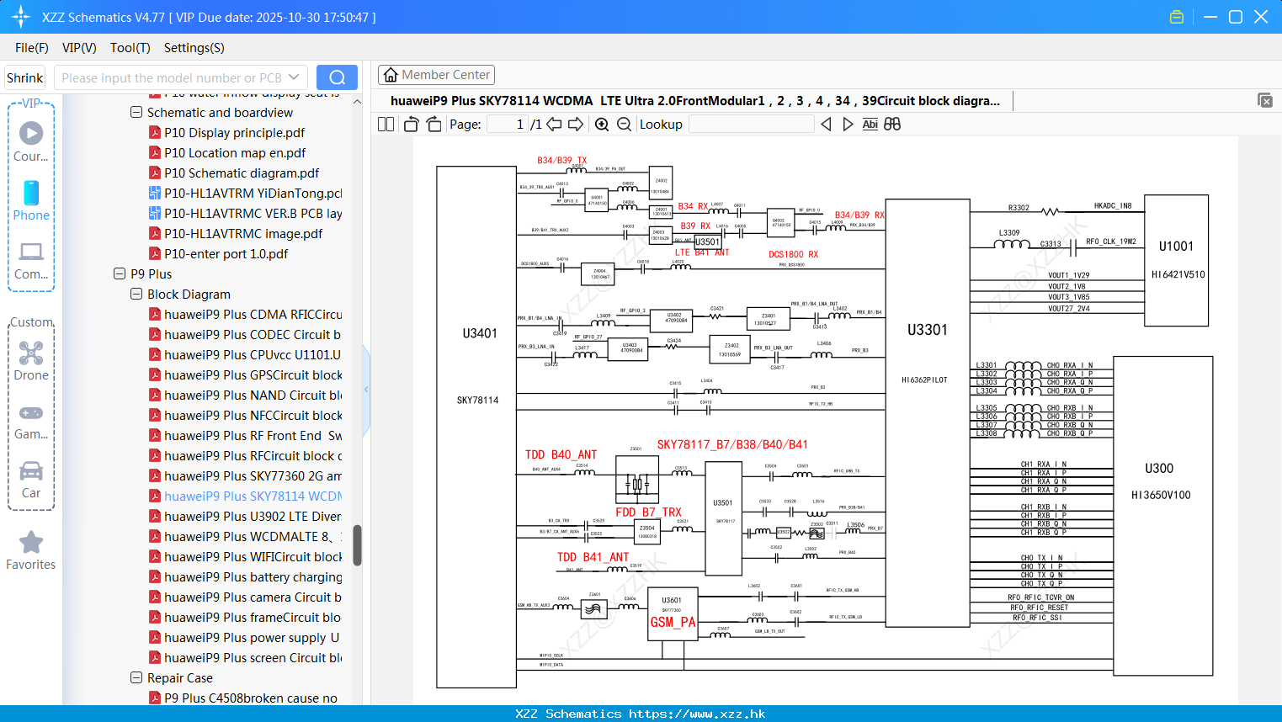Click the Lookup text field
Viewport: 1282px width, 722px height.
point(751,124)
